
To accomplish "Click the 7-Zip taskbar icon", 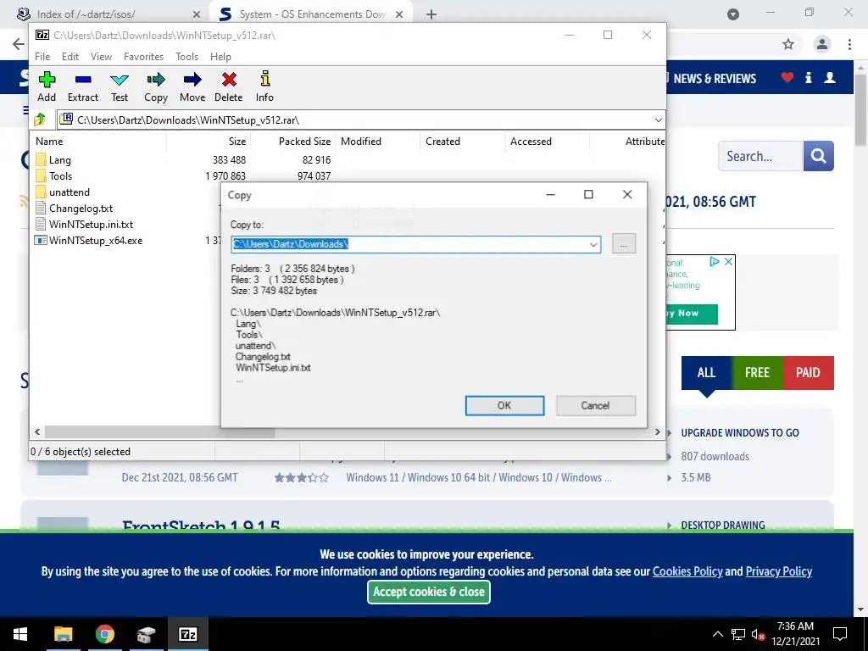I will 187,634.
